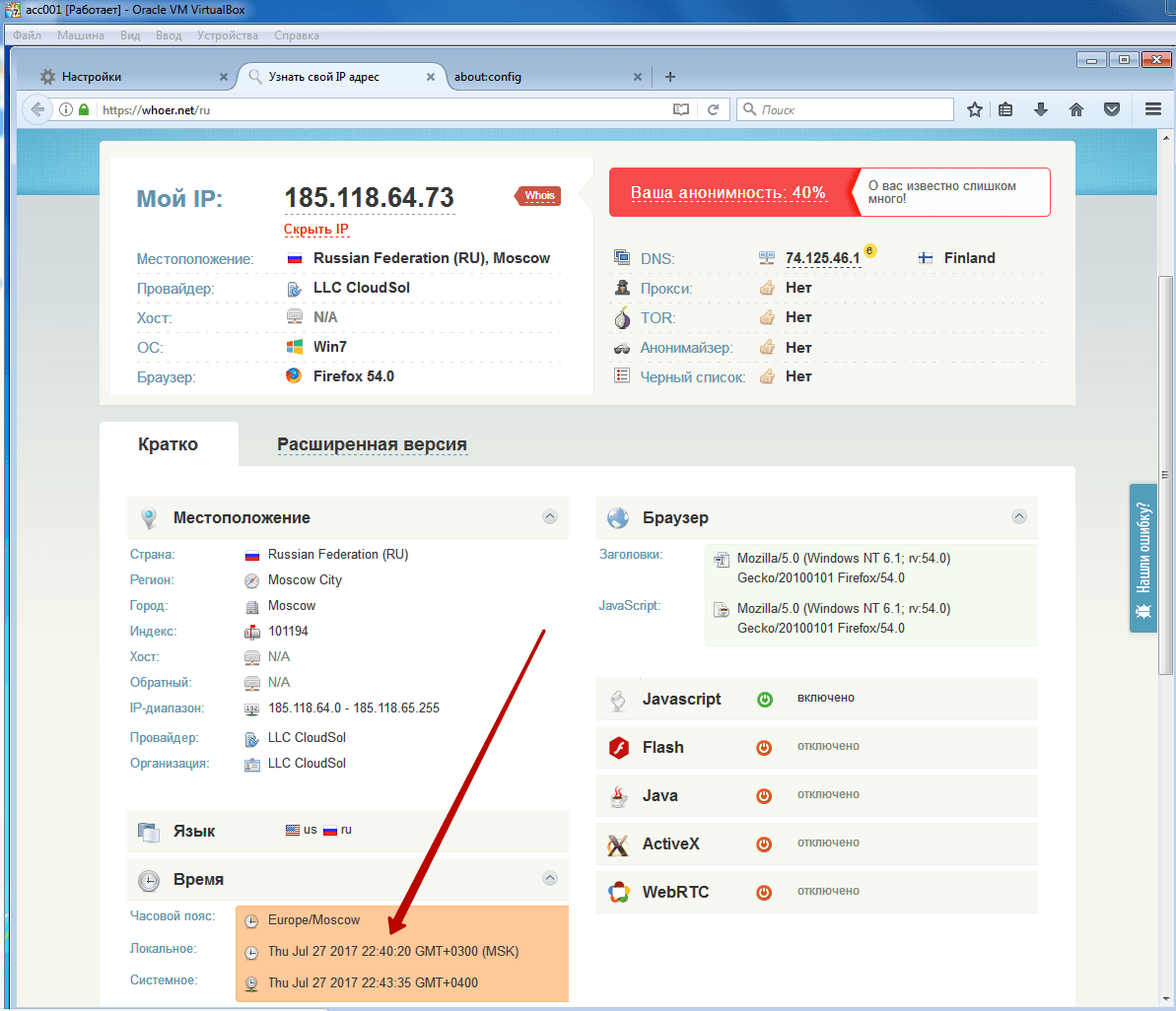
Task: Open the downloads arrow icon
Action: (x=1040, y=109)
